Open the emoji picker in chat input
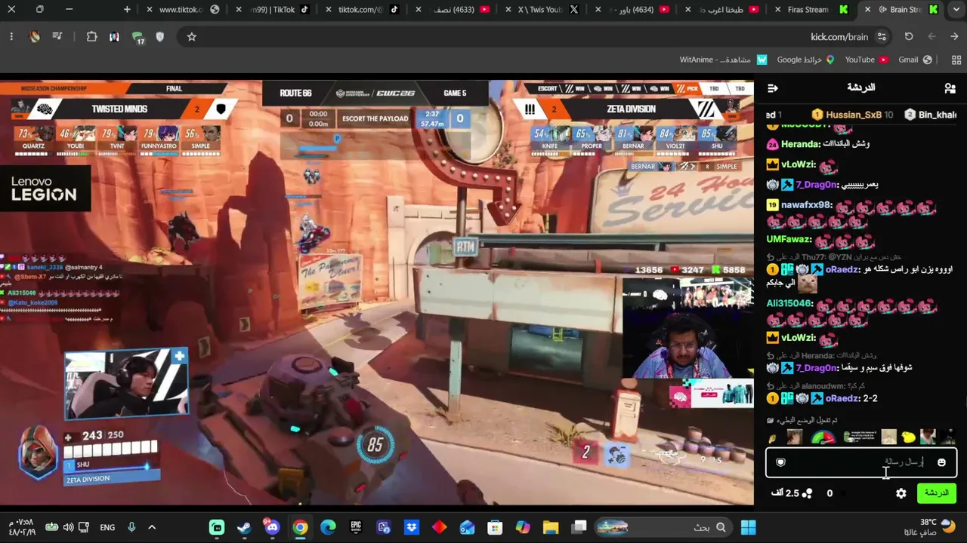 pos(941,462)
